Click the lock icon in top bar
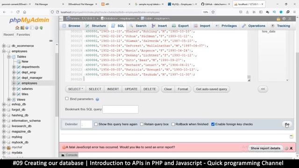The height and width of the screenshot is (168, 299). (x=278, y=19)
